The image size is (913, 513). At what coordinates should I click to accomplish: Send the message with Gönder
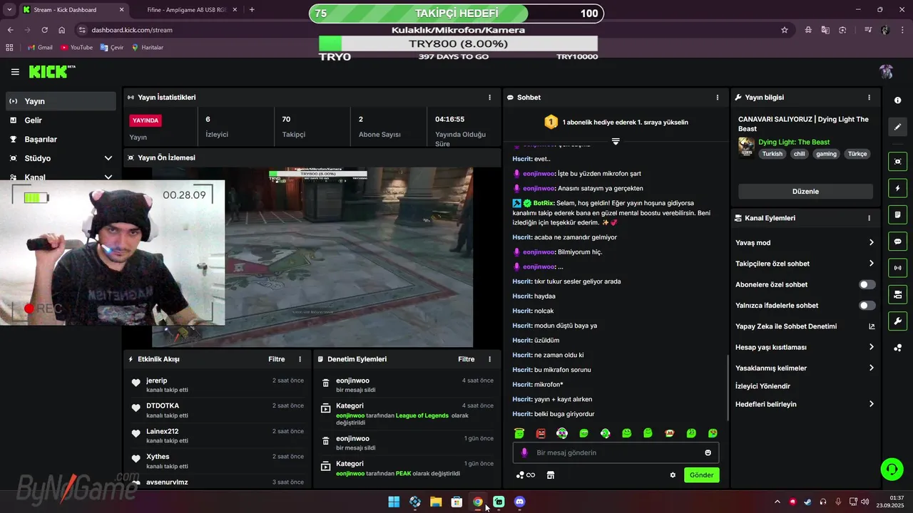point(701,475)
